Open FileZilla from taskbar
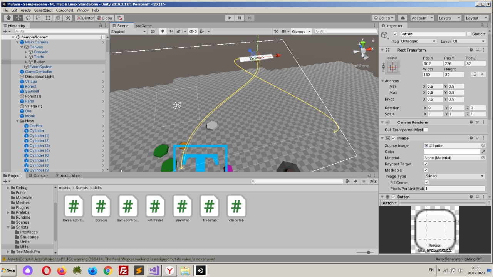 [x=123, y=270]
